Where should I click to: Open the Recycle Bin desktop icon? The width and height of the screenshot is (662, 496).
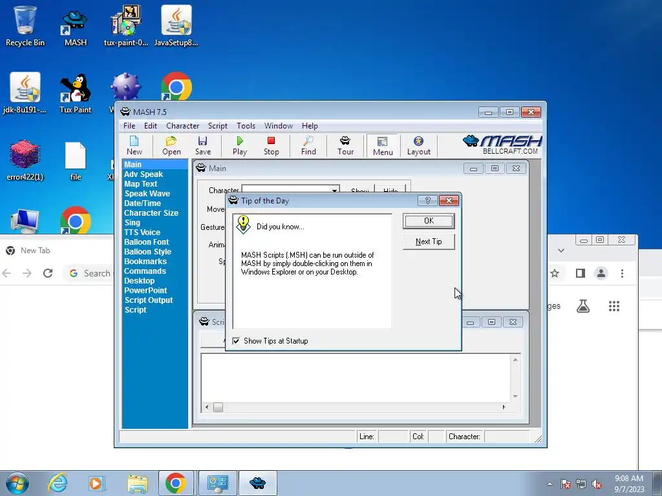[25, 26]
